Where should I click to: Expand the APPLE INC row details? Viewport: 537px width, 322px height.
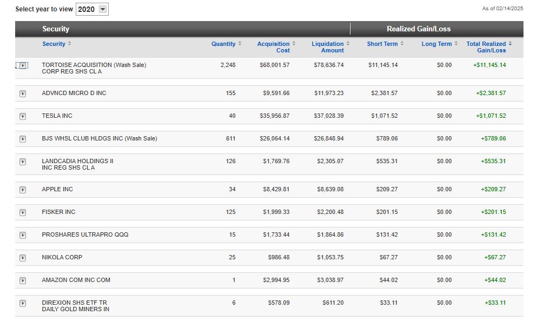pos(23,190)
